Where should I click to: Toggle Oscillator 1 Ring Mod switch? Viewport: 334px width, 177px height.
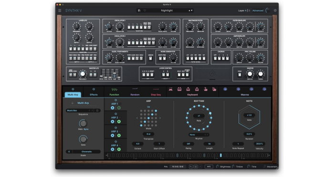pyautogui.click(x=149, y=27)
